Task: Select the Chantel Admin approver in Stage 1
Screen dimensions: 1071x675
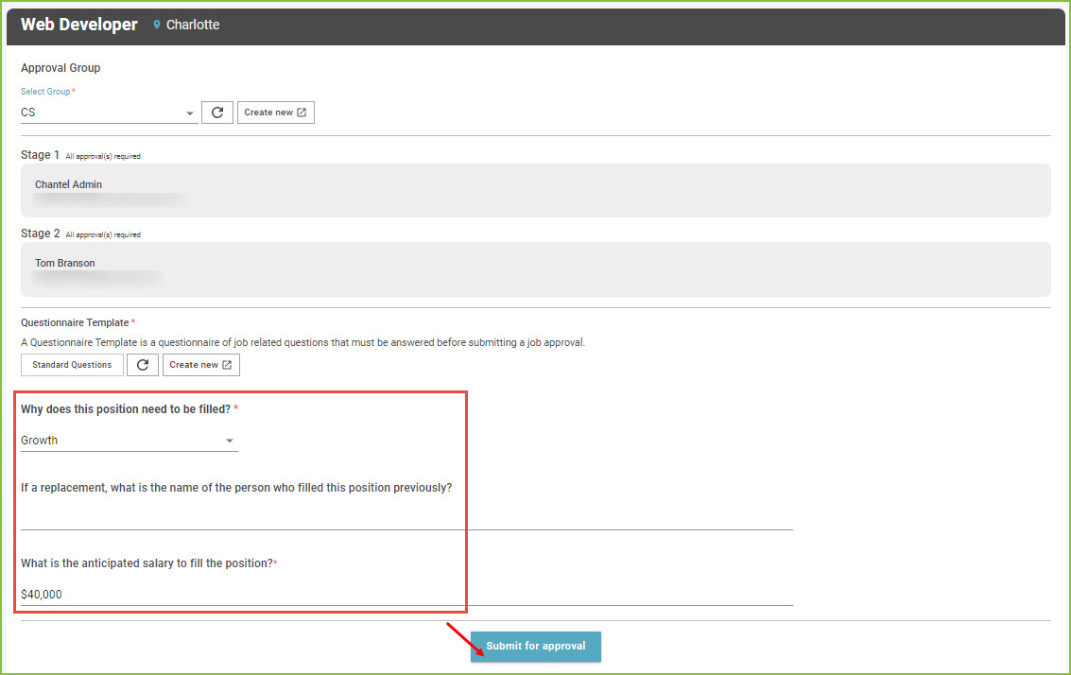Action: [x=68, y=184]
